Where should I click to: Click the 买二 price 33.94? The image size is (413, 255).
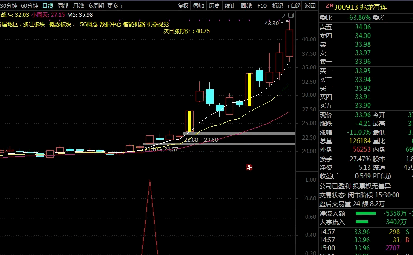point(363,80)
